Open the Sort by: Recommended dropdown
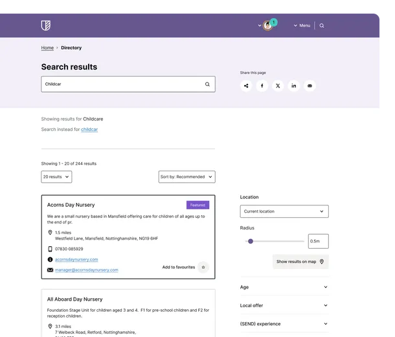The image size is (395, 337). [x=187, y=177]
